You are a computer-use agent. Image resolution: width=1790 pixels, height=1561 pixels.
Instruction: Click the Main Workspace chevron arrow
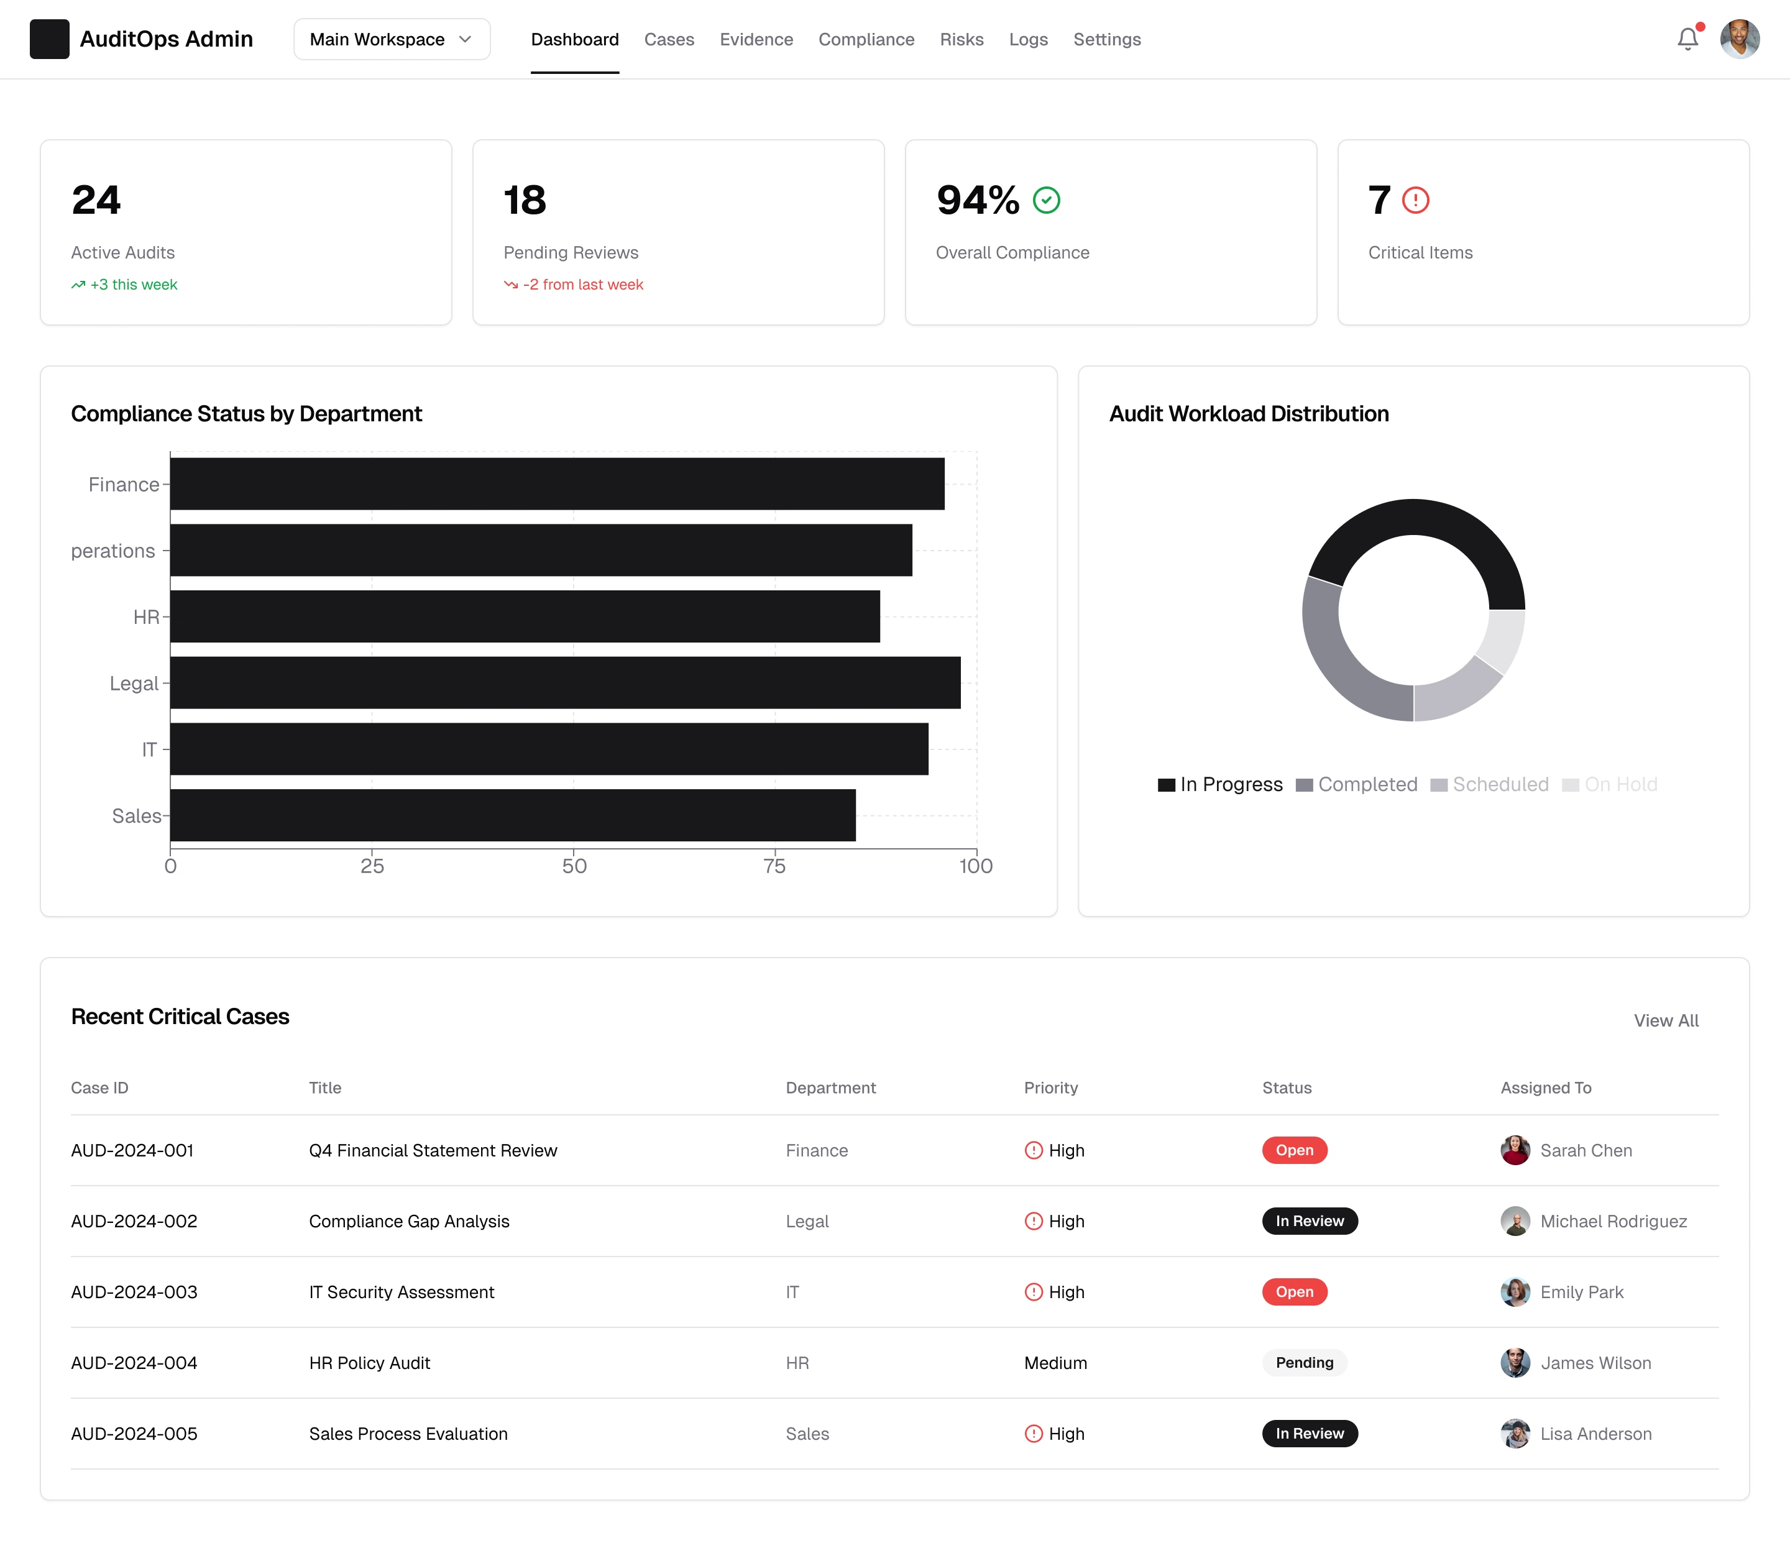pos(465,39)
